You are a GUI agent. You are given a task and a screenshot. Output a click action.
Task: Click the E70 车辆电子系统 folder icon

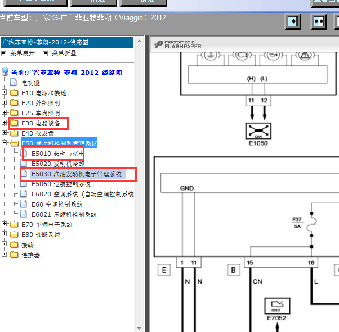(14, 225)
